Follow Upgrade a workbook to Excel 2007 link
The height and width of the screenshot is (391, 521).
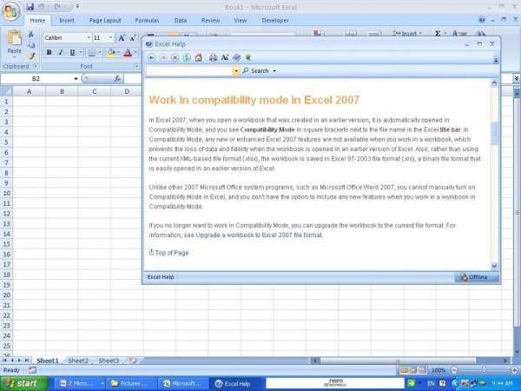259,235
